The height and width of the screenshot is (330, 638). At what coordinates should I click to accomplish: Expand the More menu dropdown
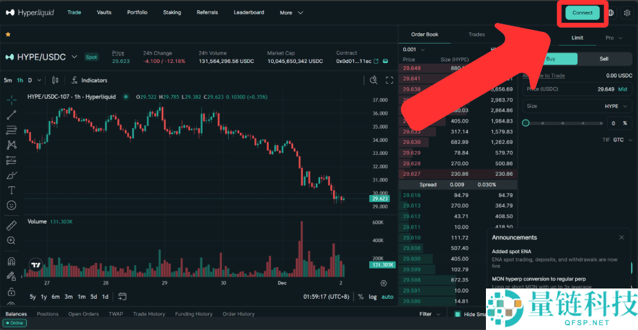292,12
